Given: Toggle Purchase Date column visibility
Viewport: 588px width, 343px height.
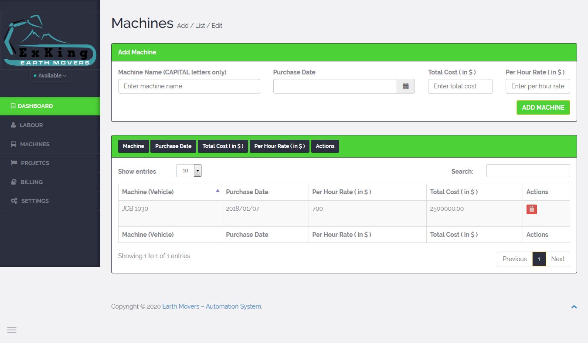Looking at the screenshot, I should tap(173, 146).
